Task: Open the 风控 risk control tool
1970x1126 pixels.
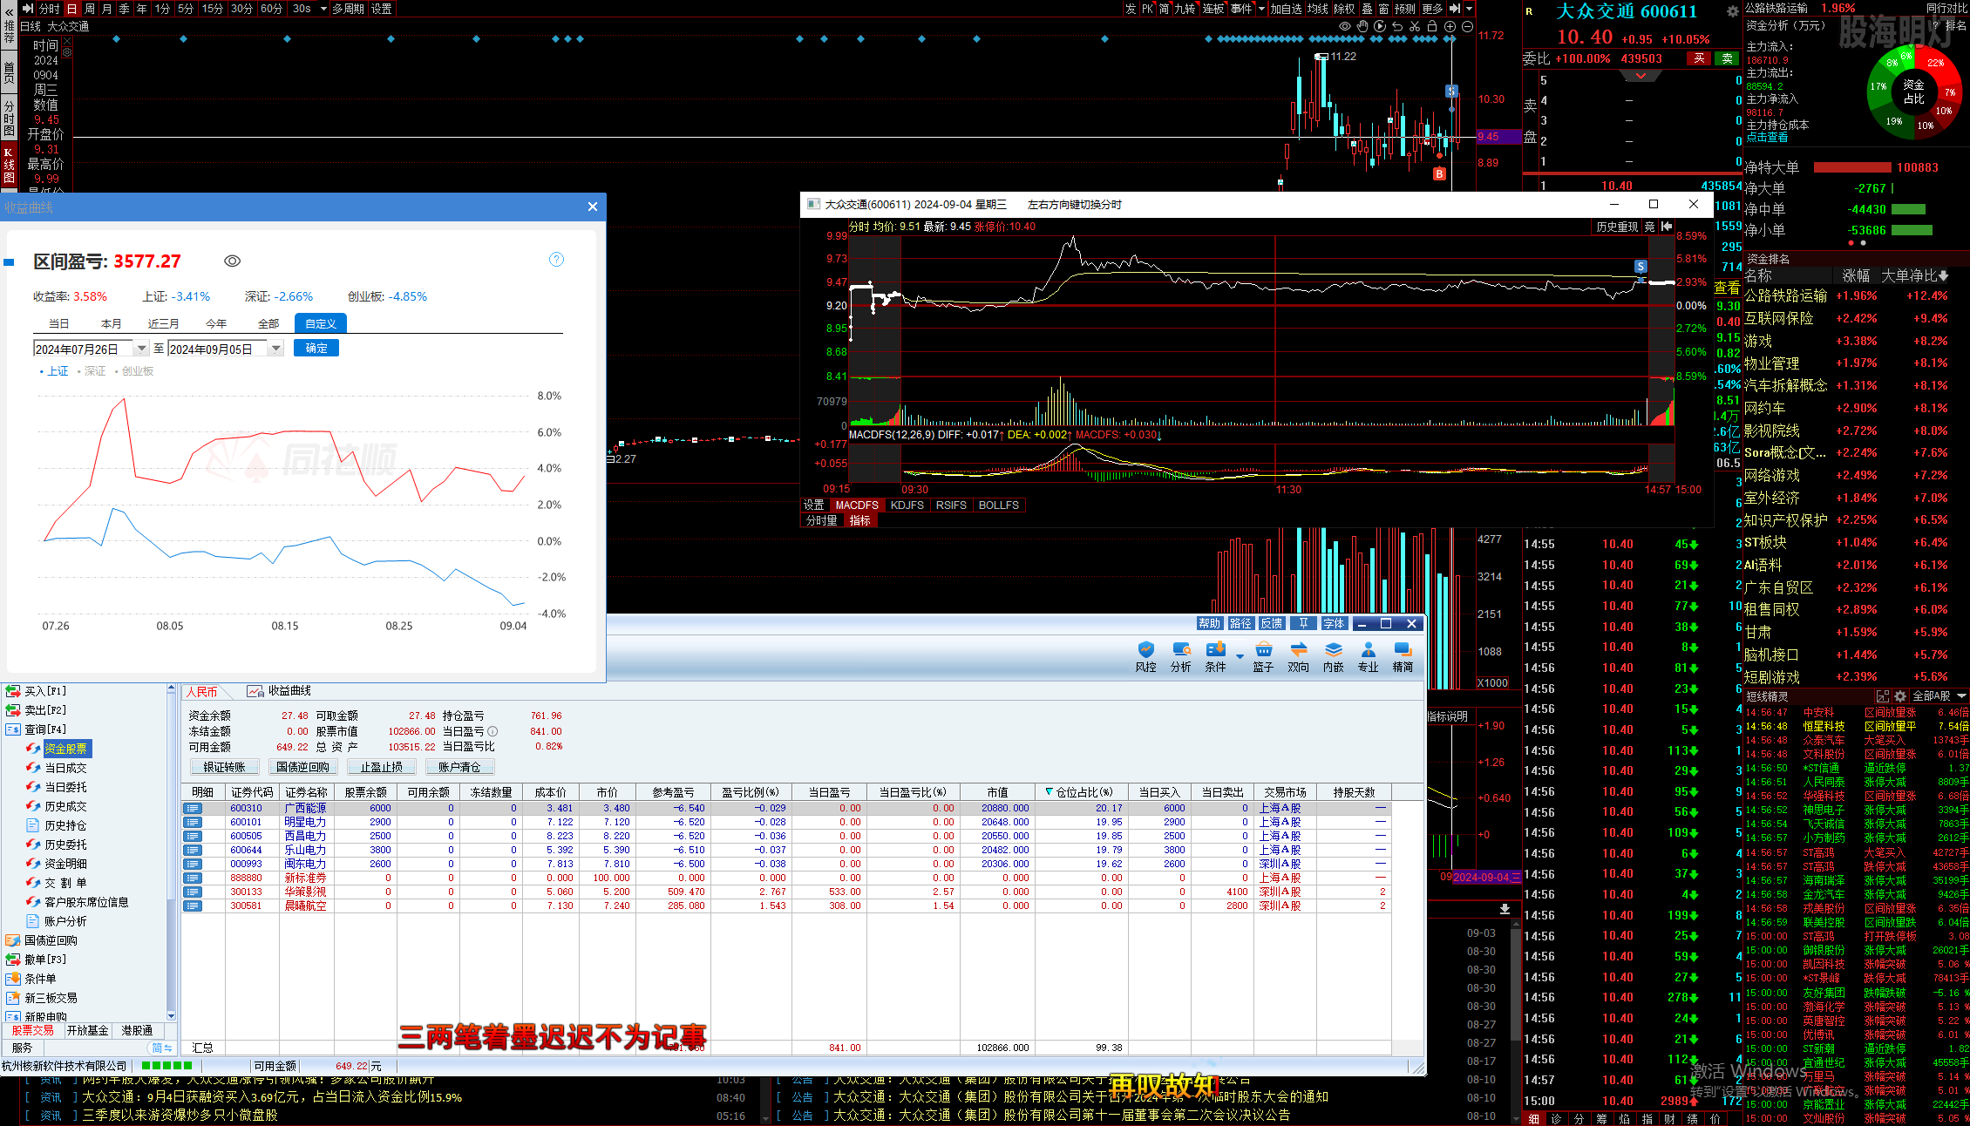Action: [x=1145, y=657]
